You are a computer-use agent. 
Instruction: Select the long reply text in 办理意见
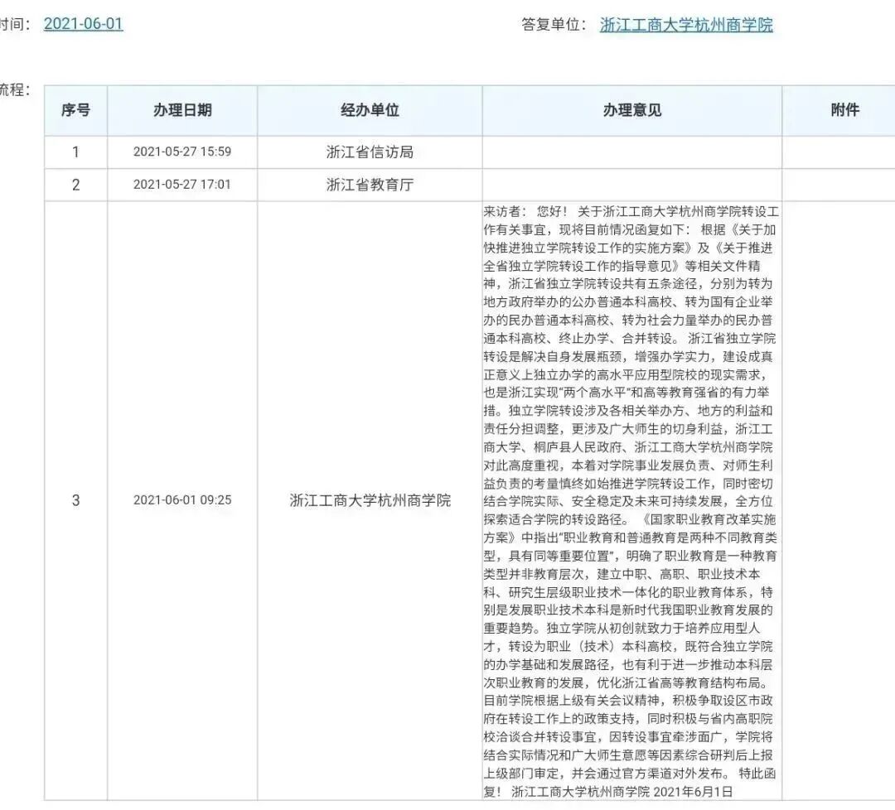point(632,497)
